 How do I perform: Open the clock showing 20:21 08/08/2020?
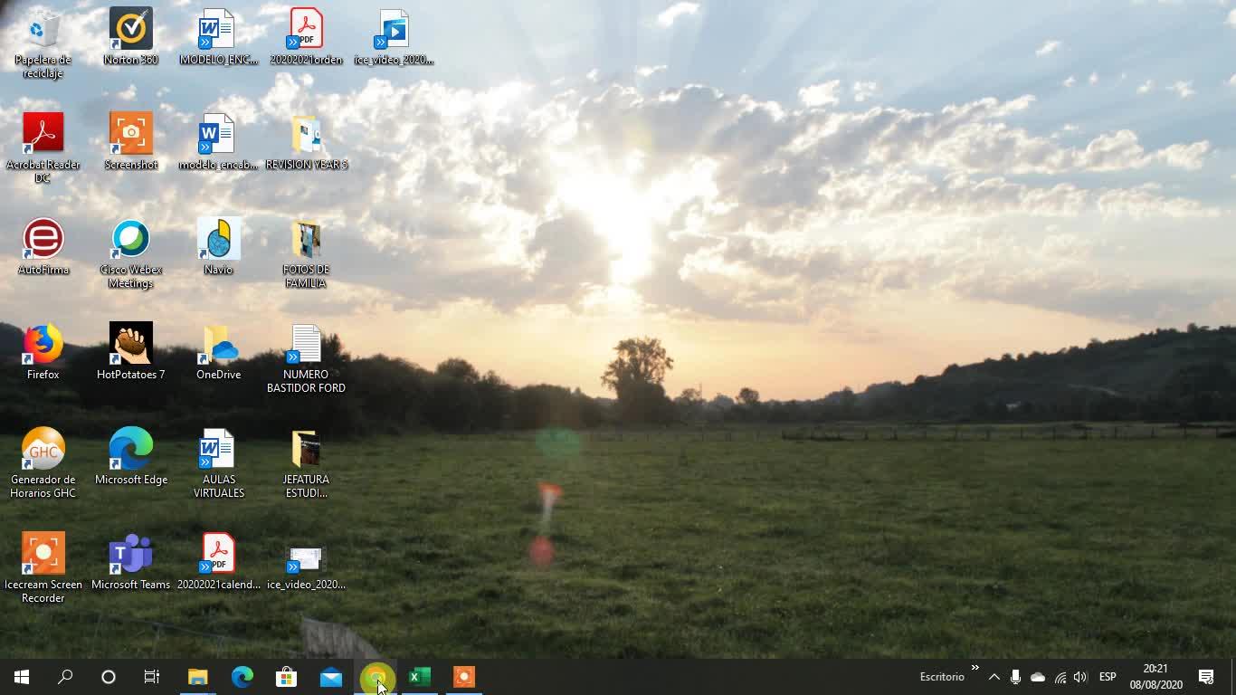point(1155,677)
